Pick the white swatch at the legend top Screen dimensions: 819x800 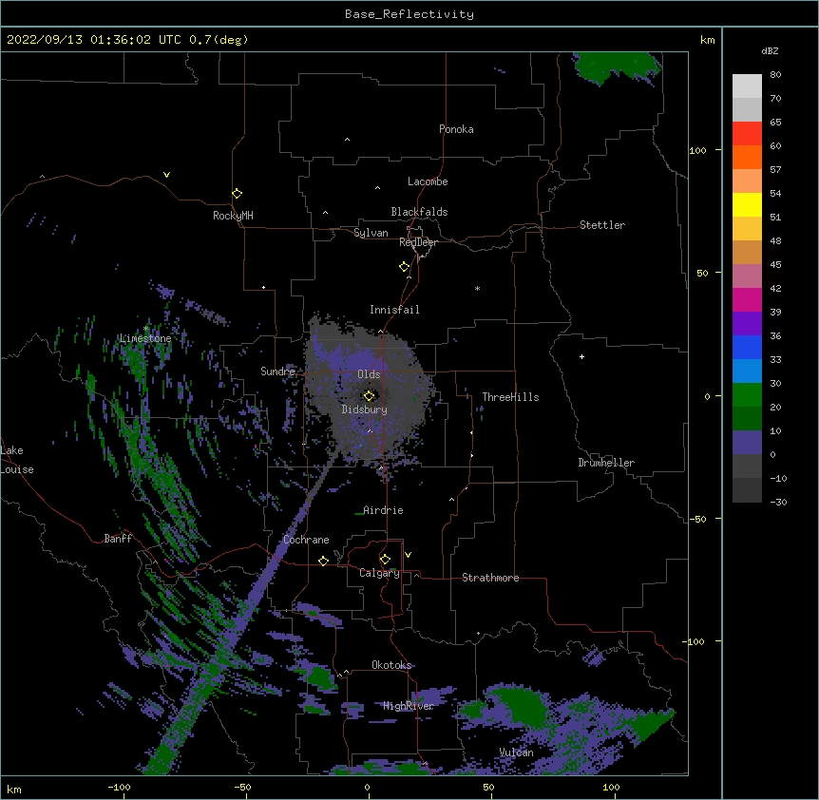(747, 86)
